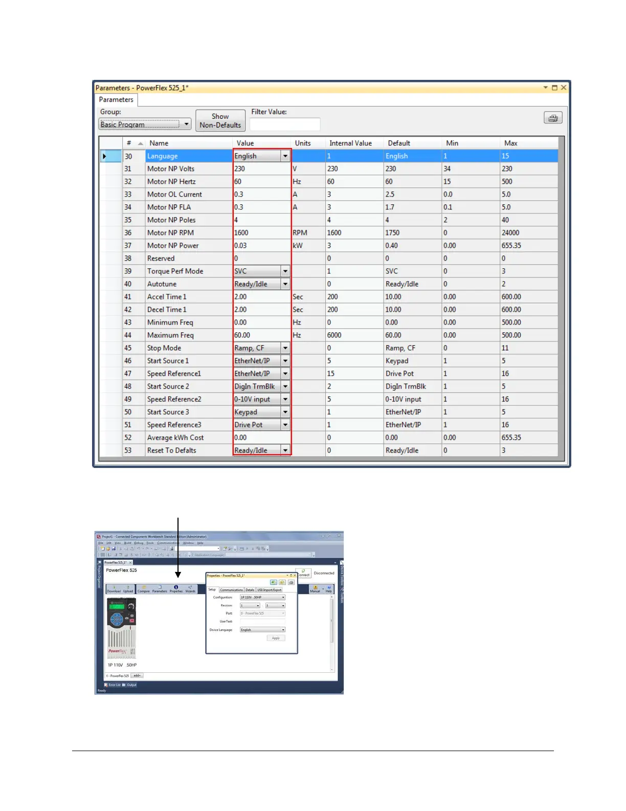Image resolution: width=626 pixels, height=811 pixels.
Task: Open the USB Import/Export tab
Action: pyautogui.click(x=269, y=590)
